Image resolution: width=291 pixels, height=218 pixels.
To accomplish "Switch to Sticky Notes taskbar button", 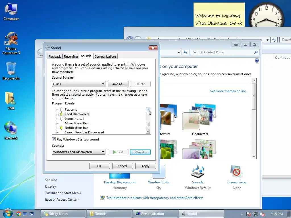I will coord(63,214).
